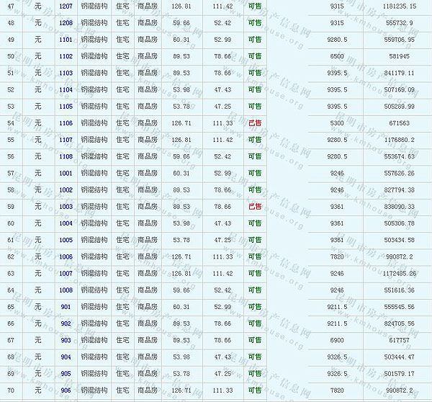Open room 901 link
The width and height of the screenshot is (432, 402).
tap(66, 307)
